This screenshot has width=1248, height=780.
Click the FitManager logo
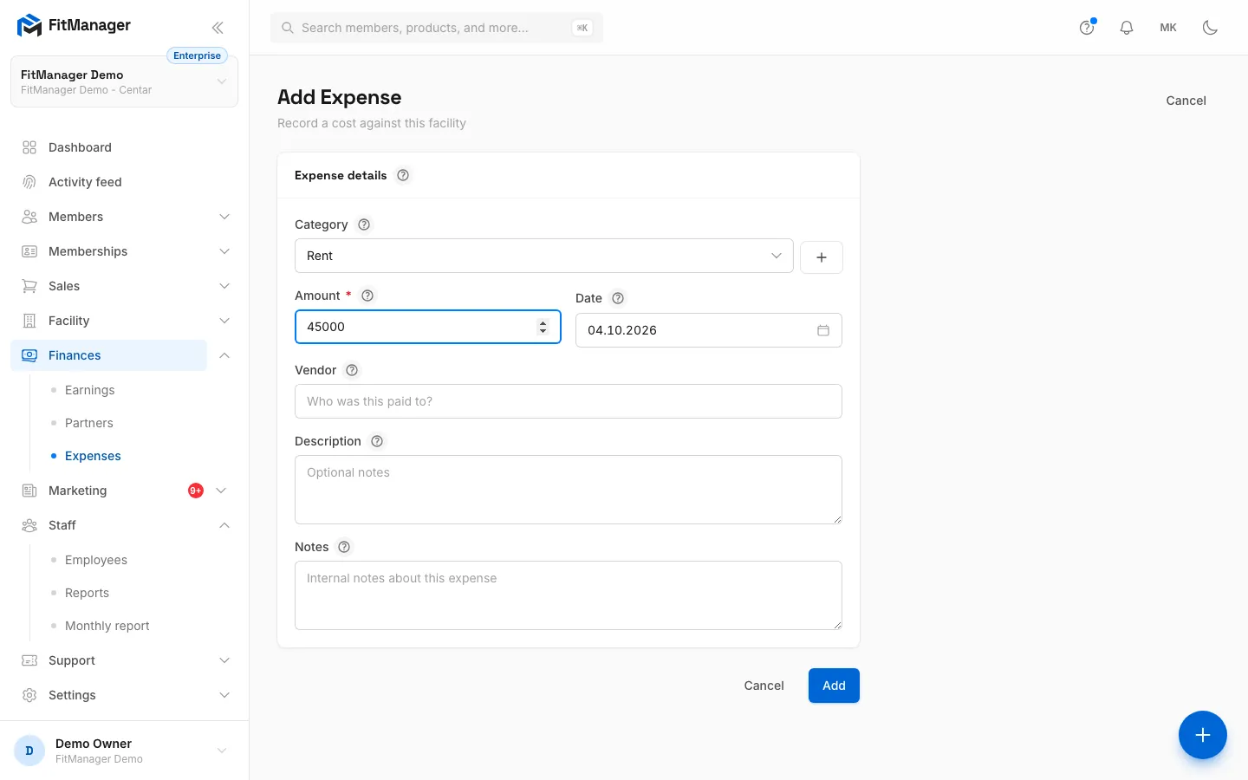click(74, 25)
